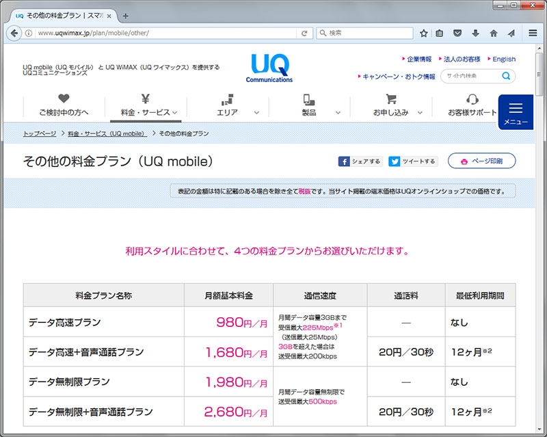Click inside the browser address bar
This screenshot has height=437, width=547.
[171, 32]
